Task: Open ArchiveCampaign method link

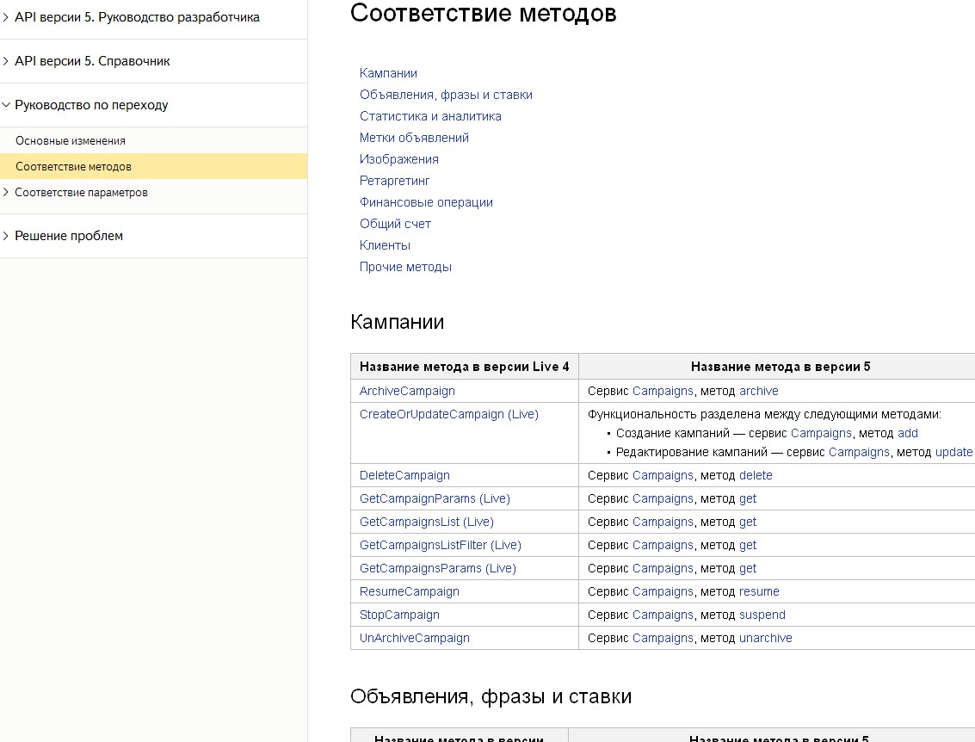Action: coord(407,391)
